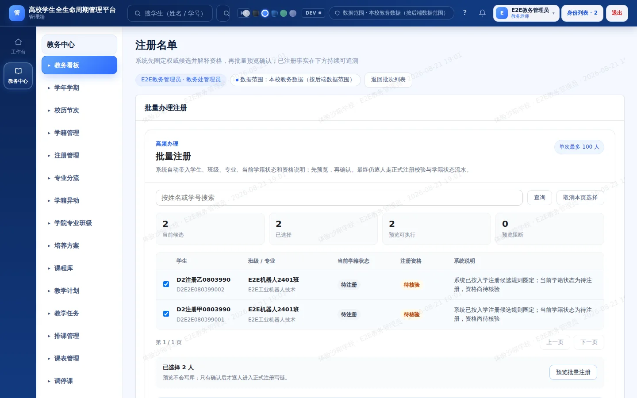Click student ID D2E2E080399001
The width and height of the screenshot is (637, 398).
pyautogui.click(x=200, y=319)
